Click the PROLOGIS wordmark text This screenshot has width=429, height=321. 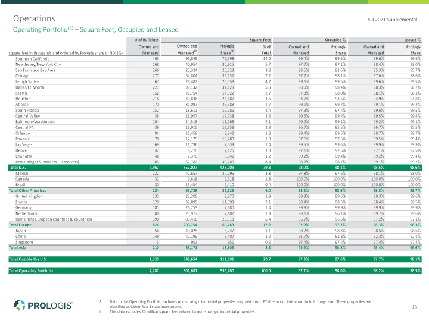coord(50,306)
